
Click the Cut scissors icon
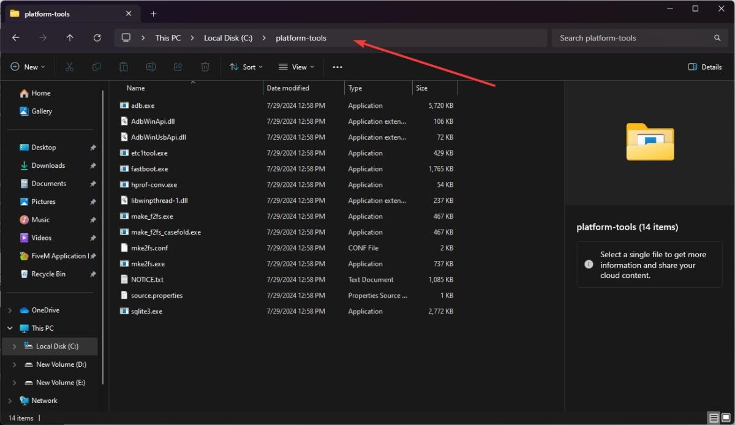click(69, 67)
